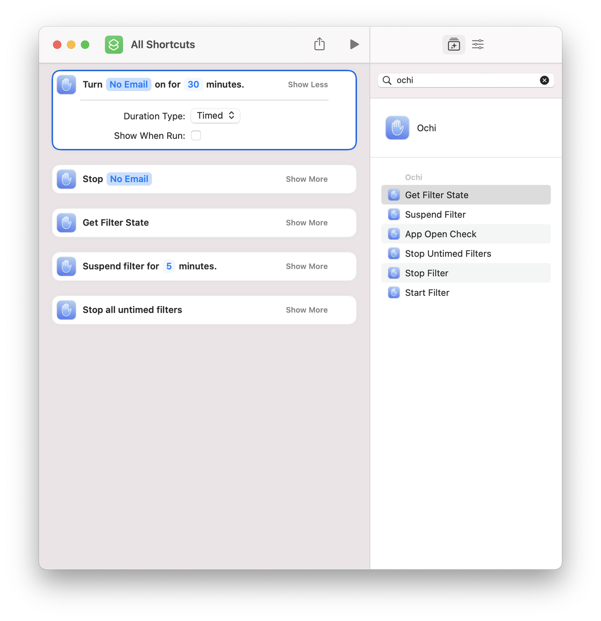Choose Start Filter from the Ochi list
The image size is (601, 621).
(x=427, y=293)
